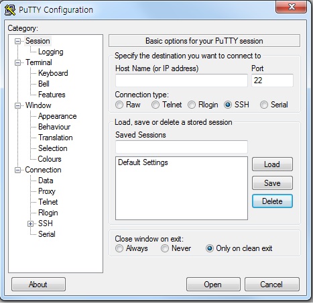
Task: Open the Proxy category
Action: click(47, 191)
